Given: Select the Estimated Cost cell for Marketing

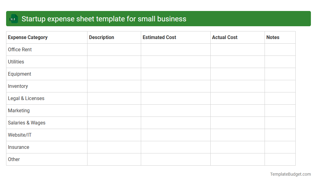Looking at the screenshot, I should [x=175, y=110].
